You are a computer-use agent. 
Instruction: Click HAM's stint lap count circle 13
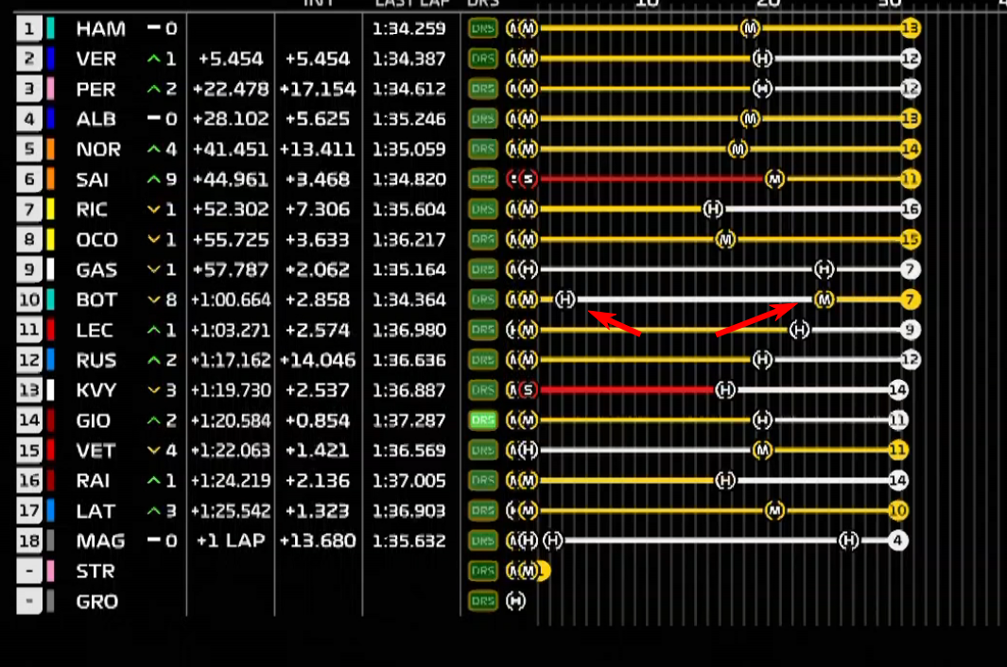pos(910,28)
